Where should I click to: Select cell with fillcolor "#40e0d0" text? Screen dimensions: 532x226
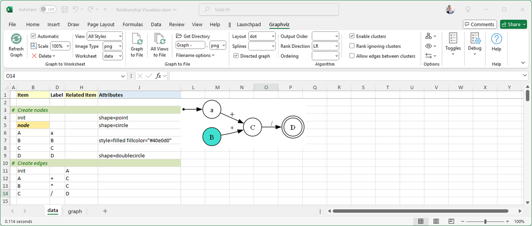(x=139, y=140)
